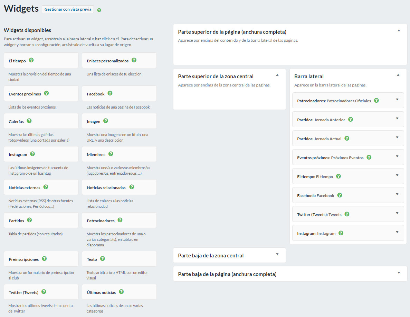The width and height of the screenshot is (410, 317).
Task: Expand Parte baja de la zona central
Action: [x=277, y=254]
